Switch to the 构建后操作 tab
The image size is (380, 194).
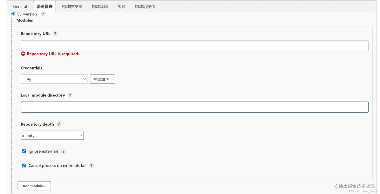pyautogui.click(x=145, y=7)
